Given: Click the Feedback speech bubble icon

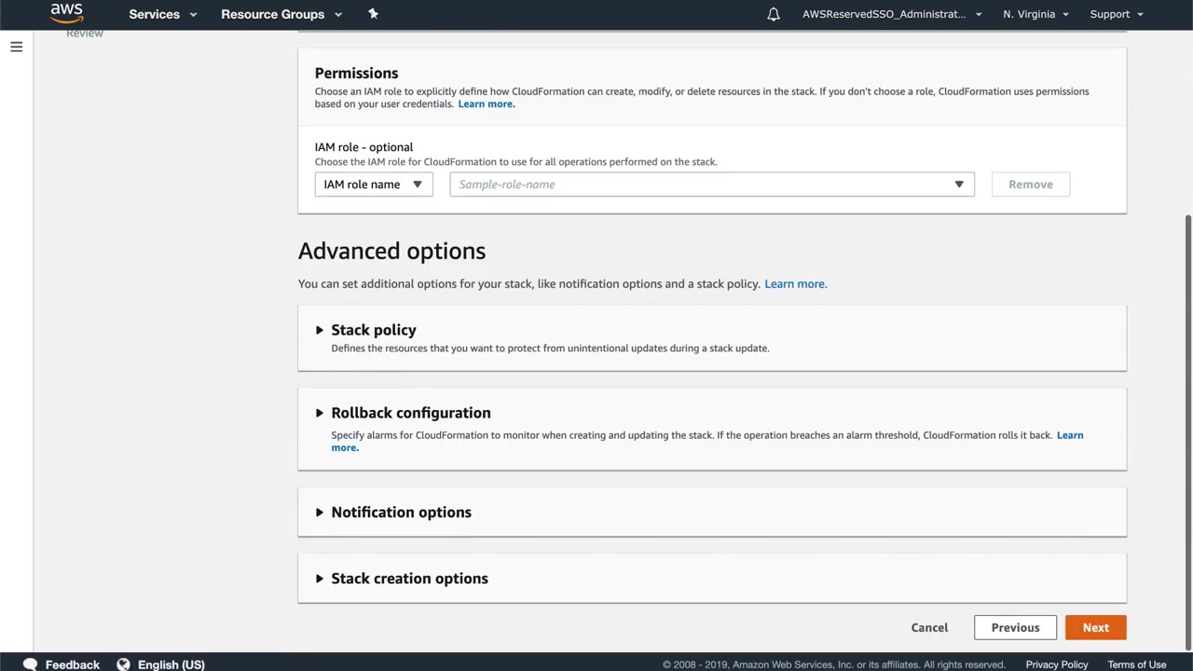Looking at the screenshot, I should coord(30,664).
